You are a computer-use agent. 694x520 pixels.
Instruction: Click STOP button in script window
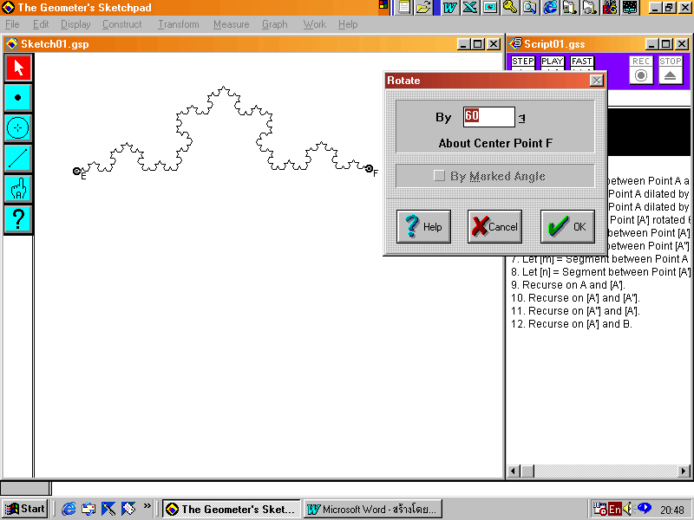670,69
